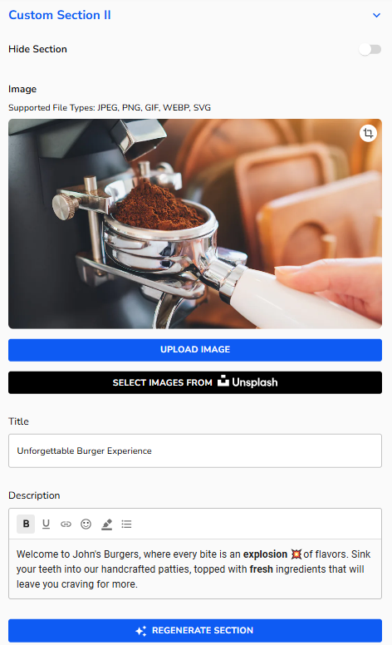This screenshot has height=645, width=392.
Task: Regenerate section with the bottom button
Action: pos(195,631)
